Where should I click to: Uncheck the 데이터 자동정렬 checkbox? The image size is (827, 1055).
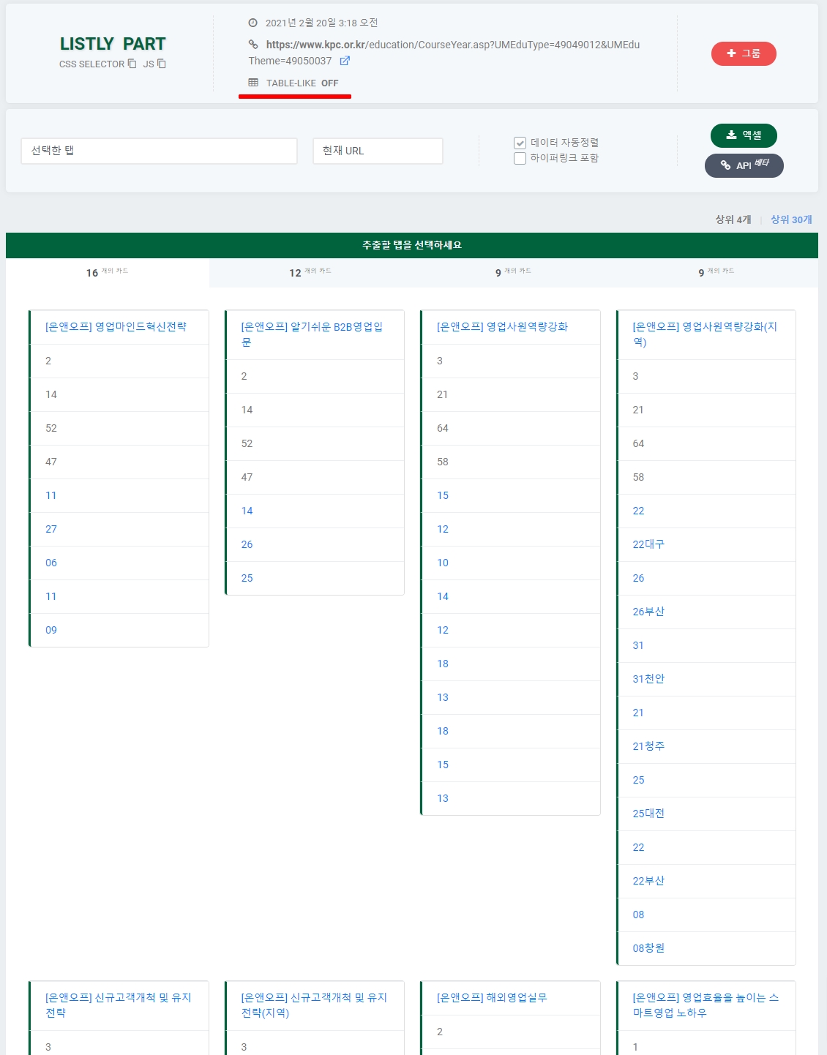(x=520, y=143)
